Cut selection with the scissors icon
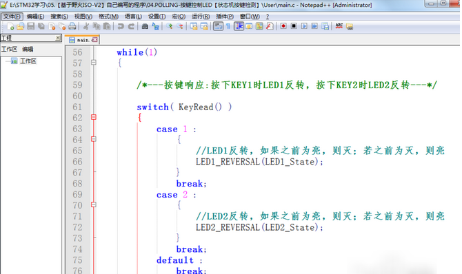 [86, 26]
